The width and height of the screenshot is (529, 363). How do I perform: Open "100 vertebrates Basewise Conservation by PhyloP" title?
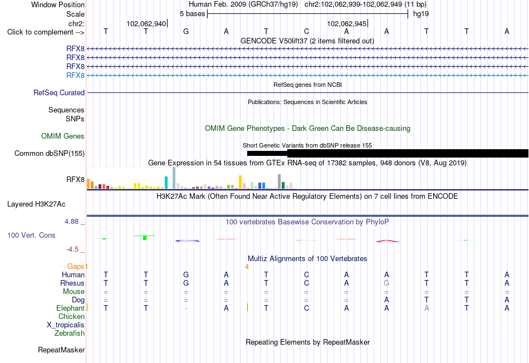click(x=307, y=222)
